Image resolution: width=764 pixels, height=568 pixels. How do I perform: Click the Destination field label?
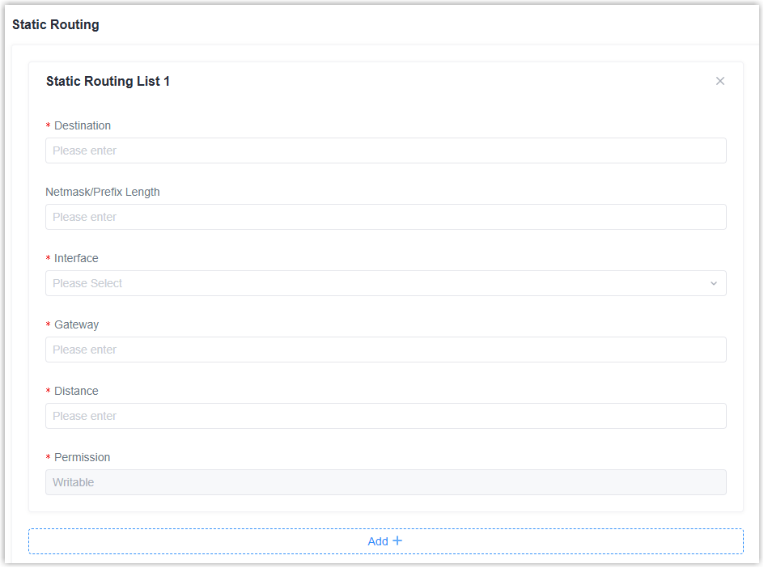click(83, 125)
